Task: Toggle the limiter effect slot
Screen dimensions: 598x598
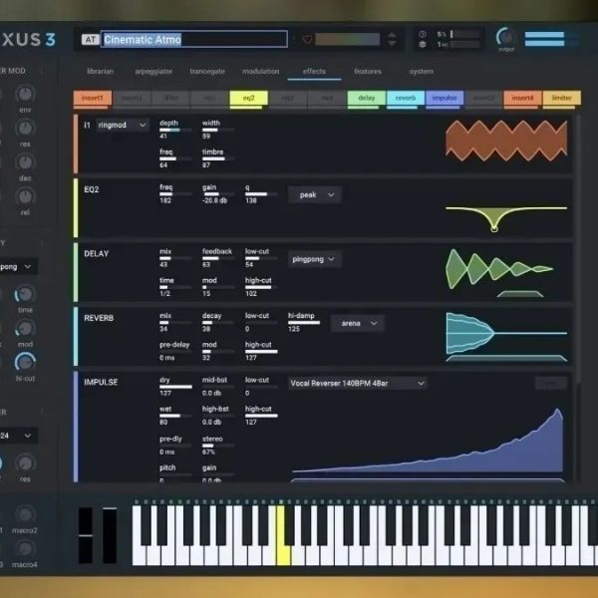Action: click(561, 98)
